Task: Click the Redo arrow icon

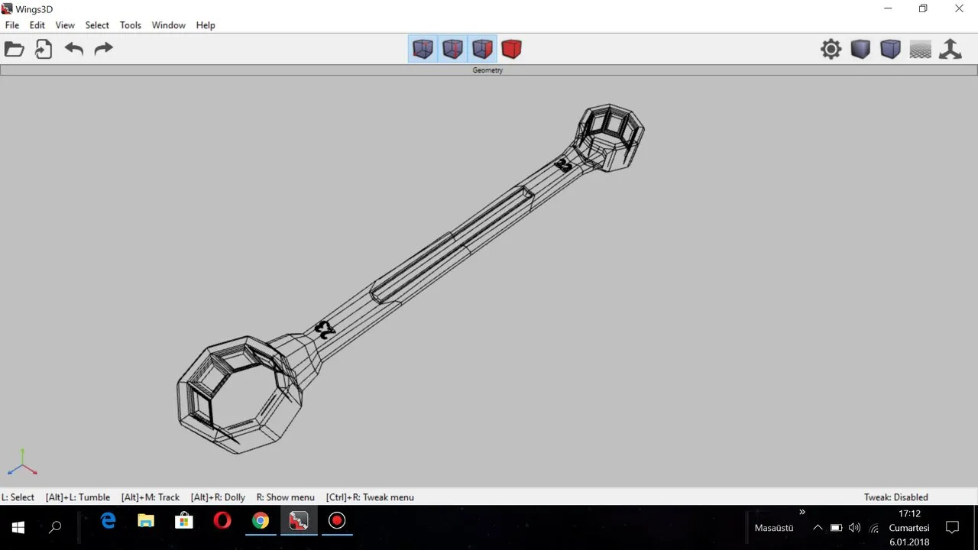Action: 103,50
